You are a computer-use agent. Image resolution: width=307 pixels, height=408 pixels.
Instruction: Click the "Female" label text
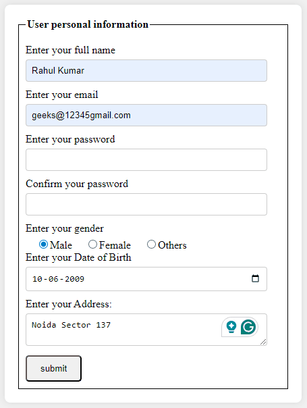click(115, 245)
